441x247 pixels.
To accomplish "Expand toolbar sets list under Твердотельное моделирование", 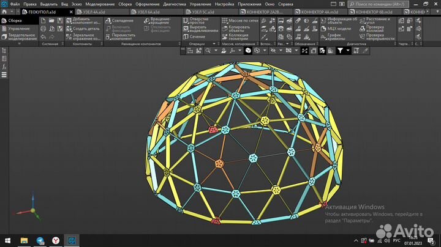I will pyautogui.click(x=19, y=44).
